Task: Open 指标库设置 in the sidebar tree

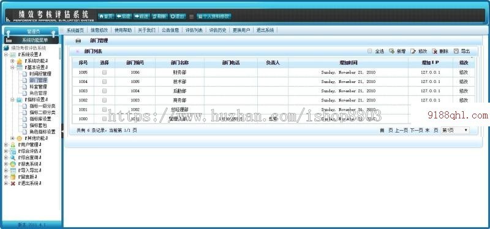Action: pyautogui.click(x=40, y=119)
